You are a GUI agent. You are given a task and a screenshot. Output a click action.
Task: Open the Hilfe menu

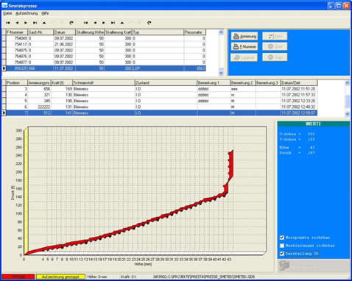tap(45, 13)
